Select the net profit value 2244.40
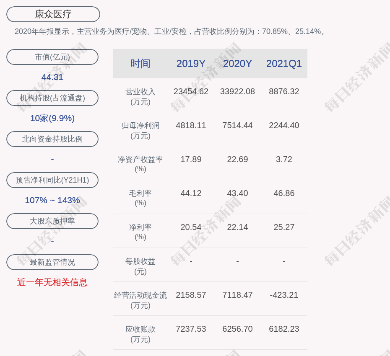The image size is (390, 356). click(284, 125)
